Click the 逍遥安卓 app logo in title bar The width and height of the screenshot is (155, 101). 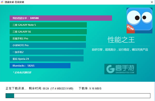pos(2,2)
